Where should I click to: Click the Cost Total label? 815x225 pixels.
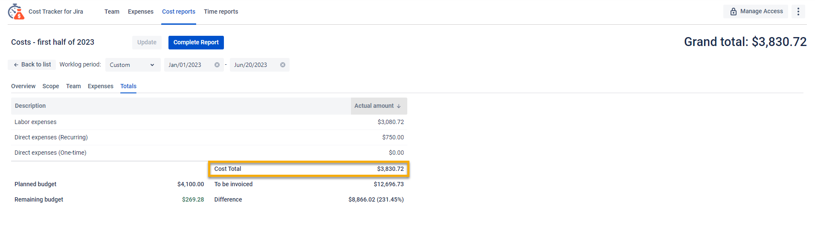(x=228, y=169)
